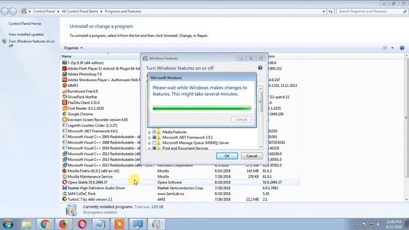
Task: Open the Organize dropdown menu
Action: coord(73,48)
